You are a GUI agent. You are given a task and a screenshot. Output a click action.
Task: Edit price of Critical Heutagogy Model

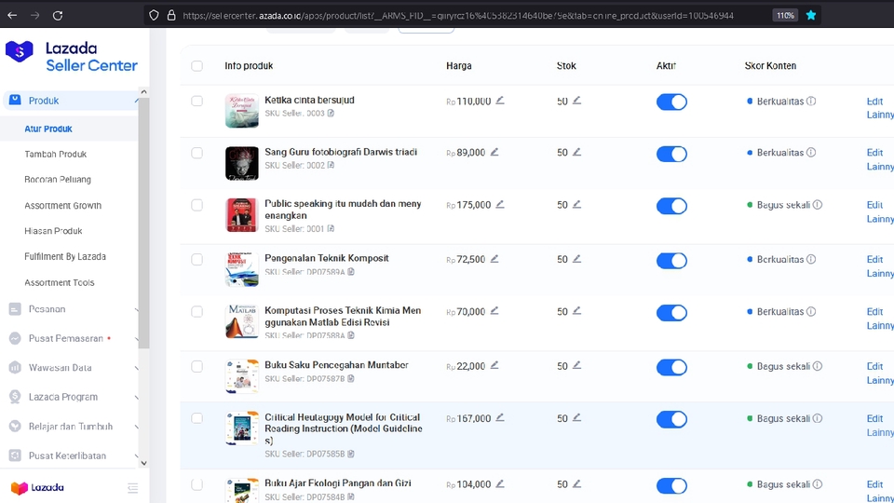(500, 417)
